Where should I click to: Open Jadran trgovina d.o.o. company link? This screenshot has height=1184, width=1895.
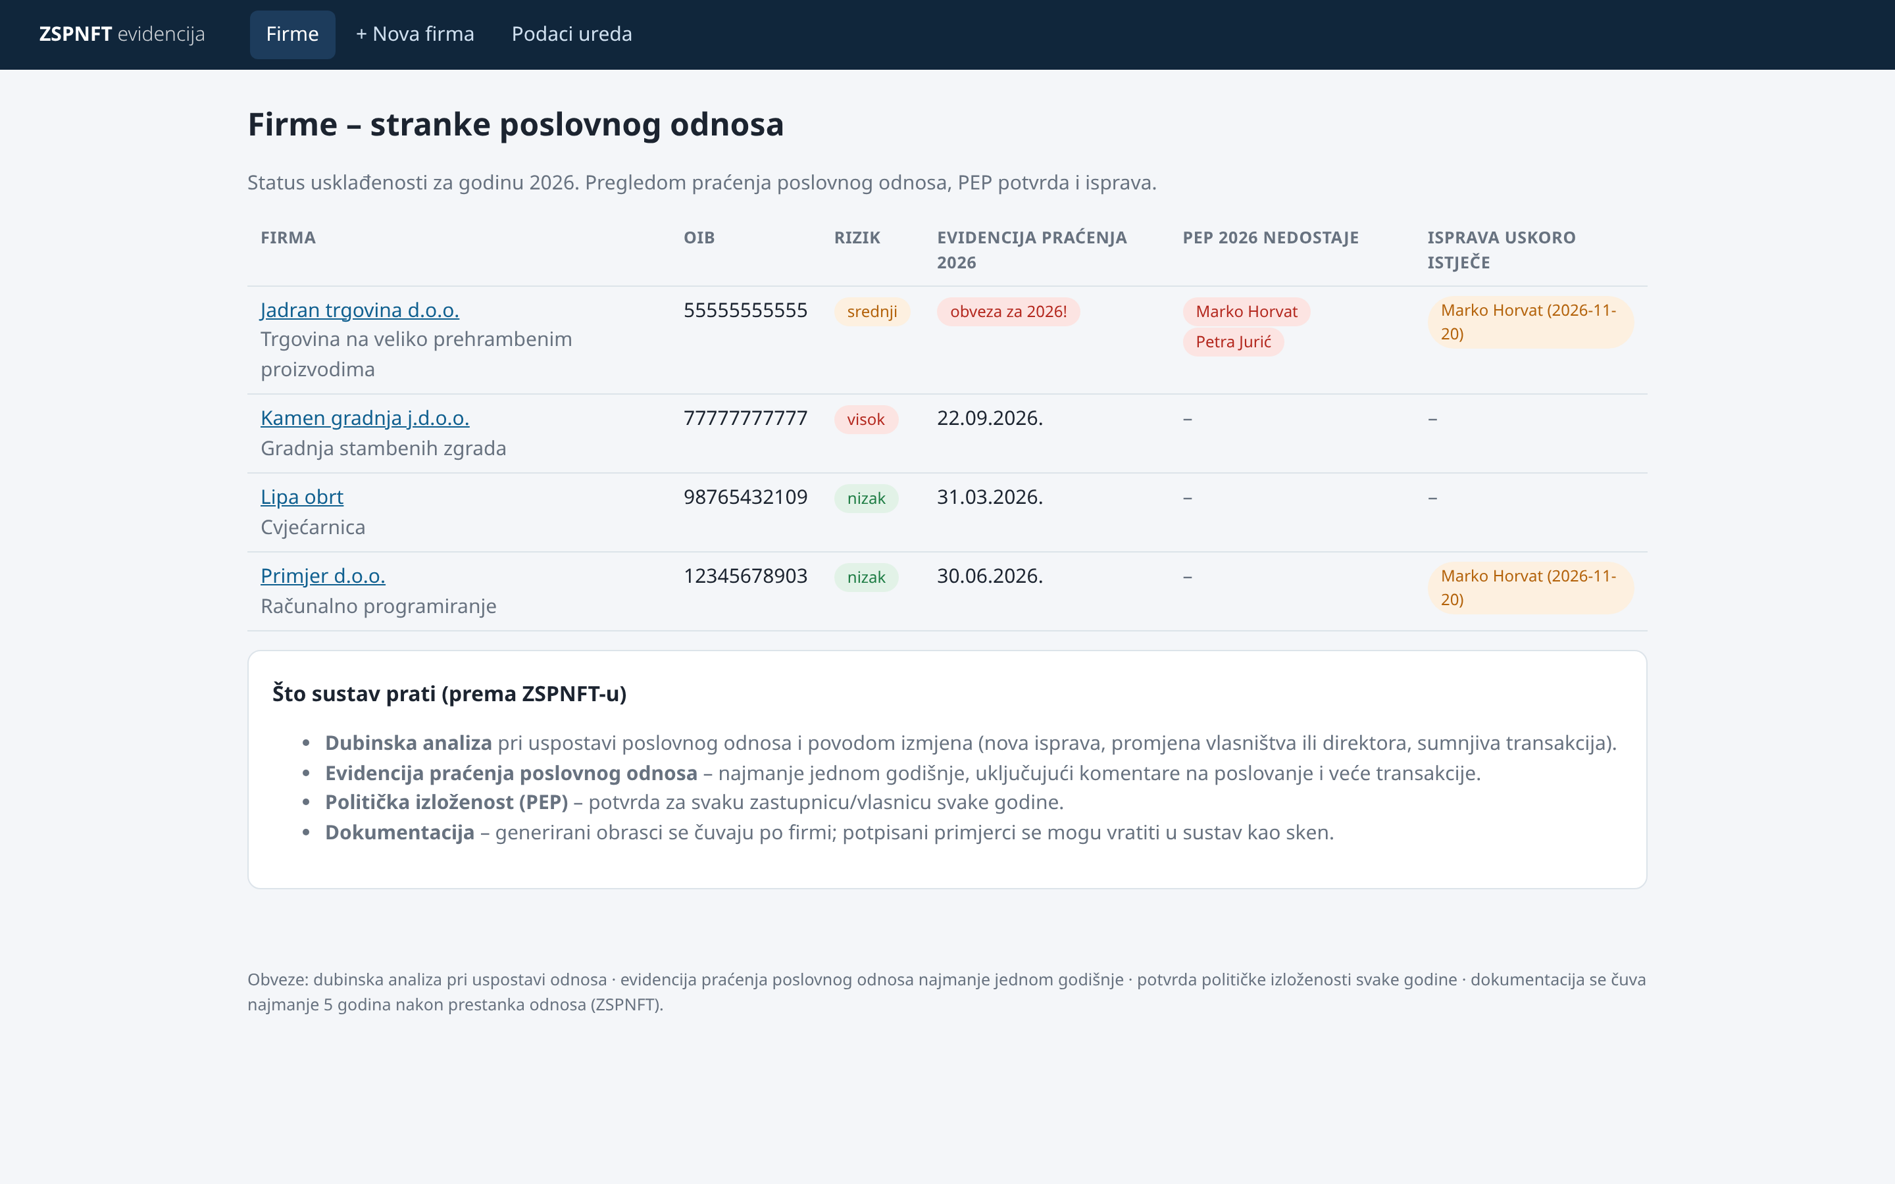(x=359, y=310)
